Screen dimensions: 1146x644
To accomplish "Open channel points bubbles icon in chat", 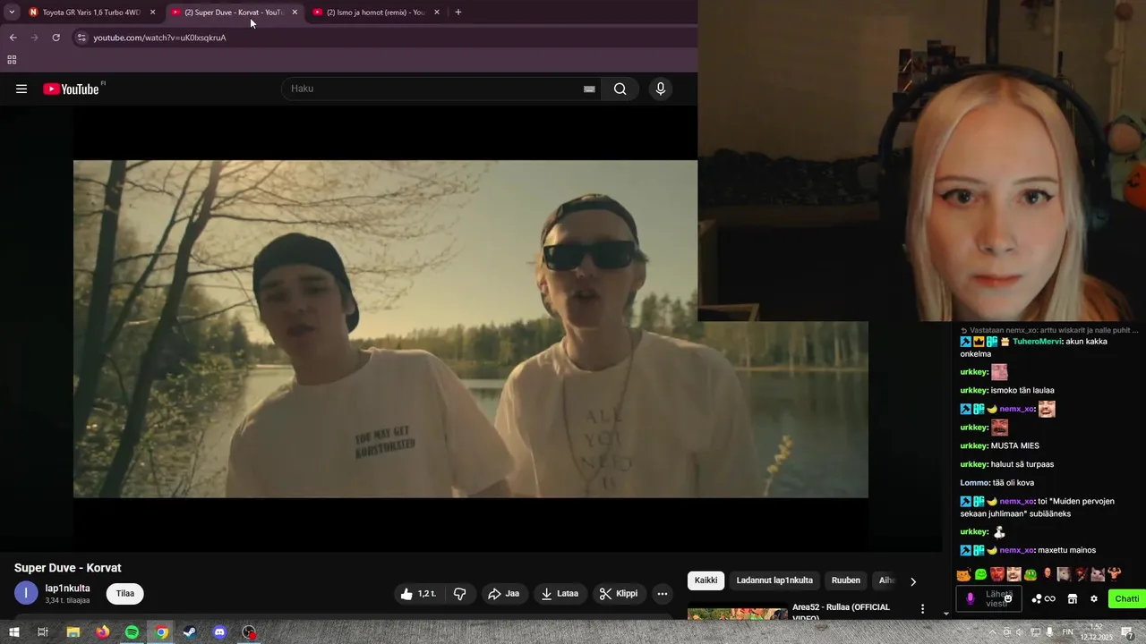I will [x=1037, y=599].
